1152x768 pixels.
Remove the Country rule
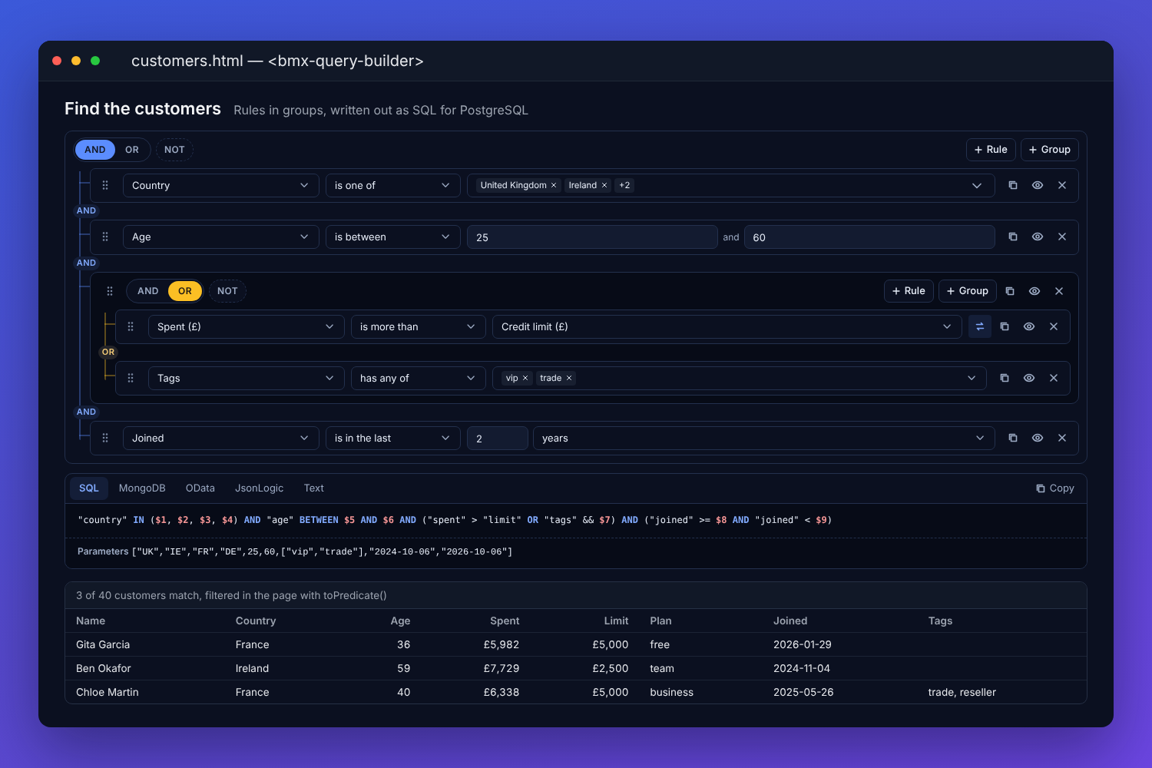[x=1062, y=185]
